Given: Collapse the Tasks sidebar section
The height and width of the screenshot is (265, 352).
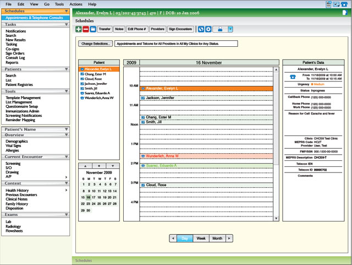Looking at the screenshot, I should 67,24.
